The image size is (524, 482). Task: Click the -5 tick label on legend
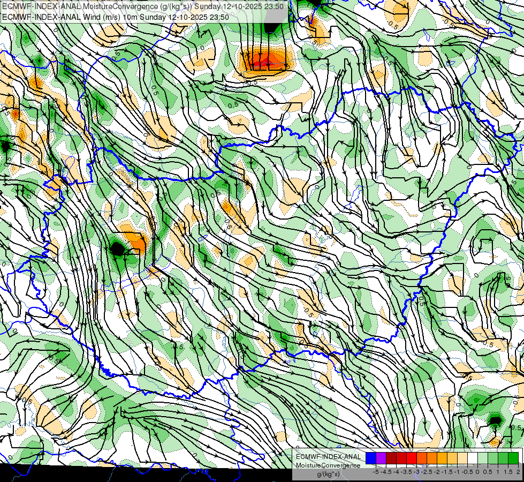376,472
